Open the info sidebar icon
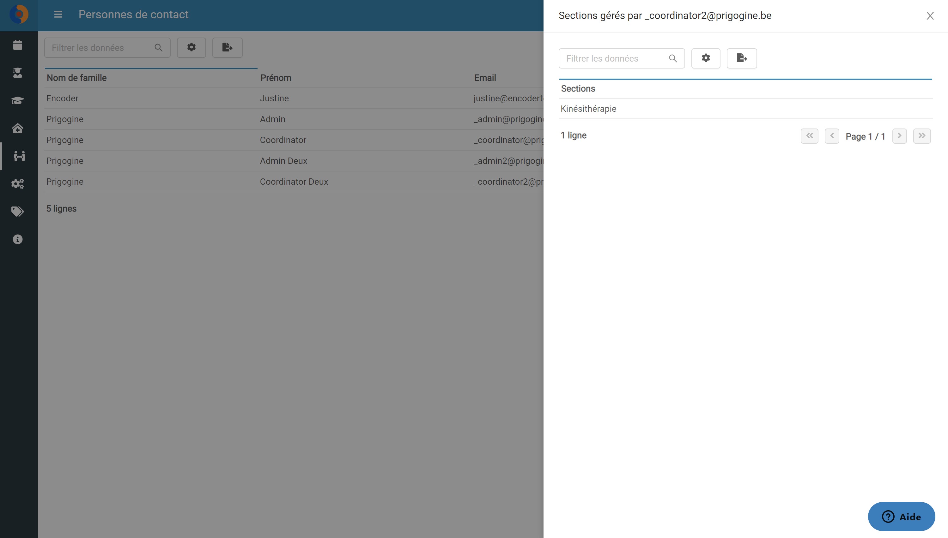This screenshot has height=538, width=948. [17, 239]
